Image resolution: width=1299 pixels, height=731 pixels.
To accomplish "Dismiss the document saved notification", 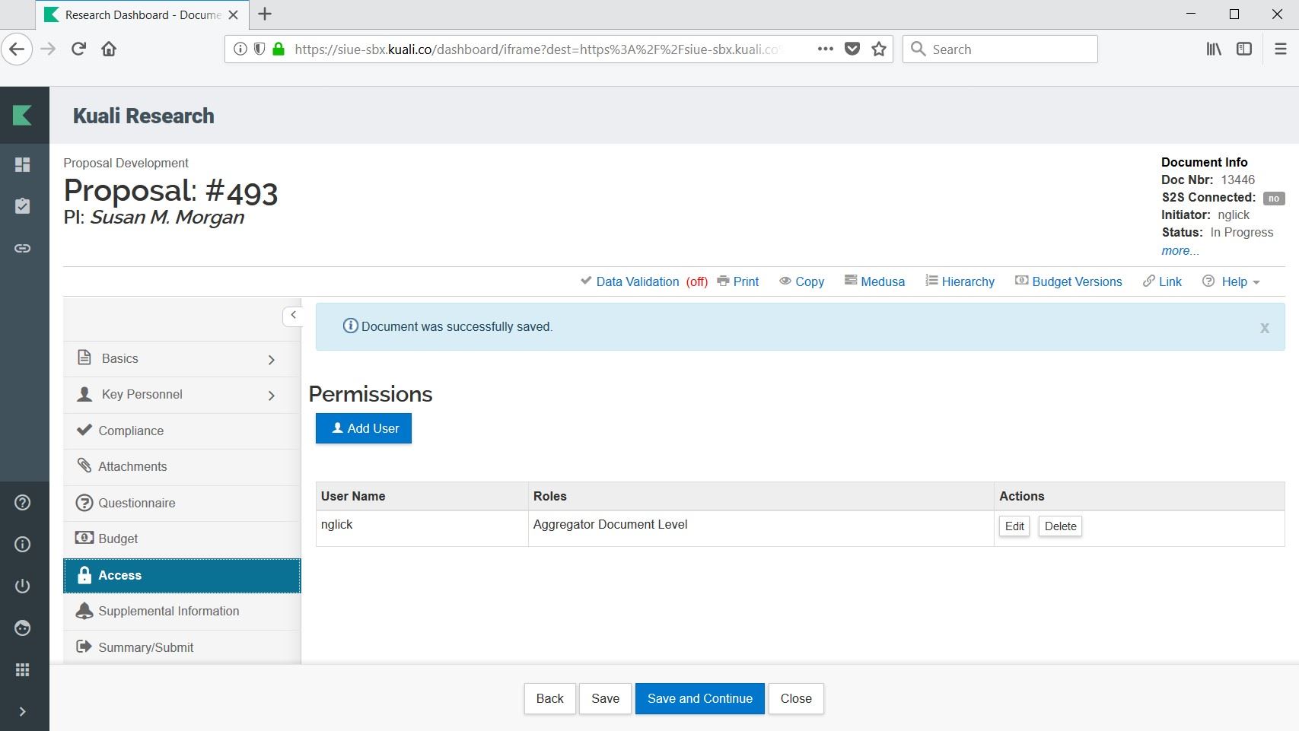I will [1264, 328].
